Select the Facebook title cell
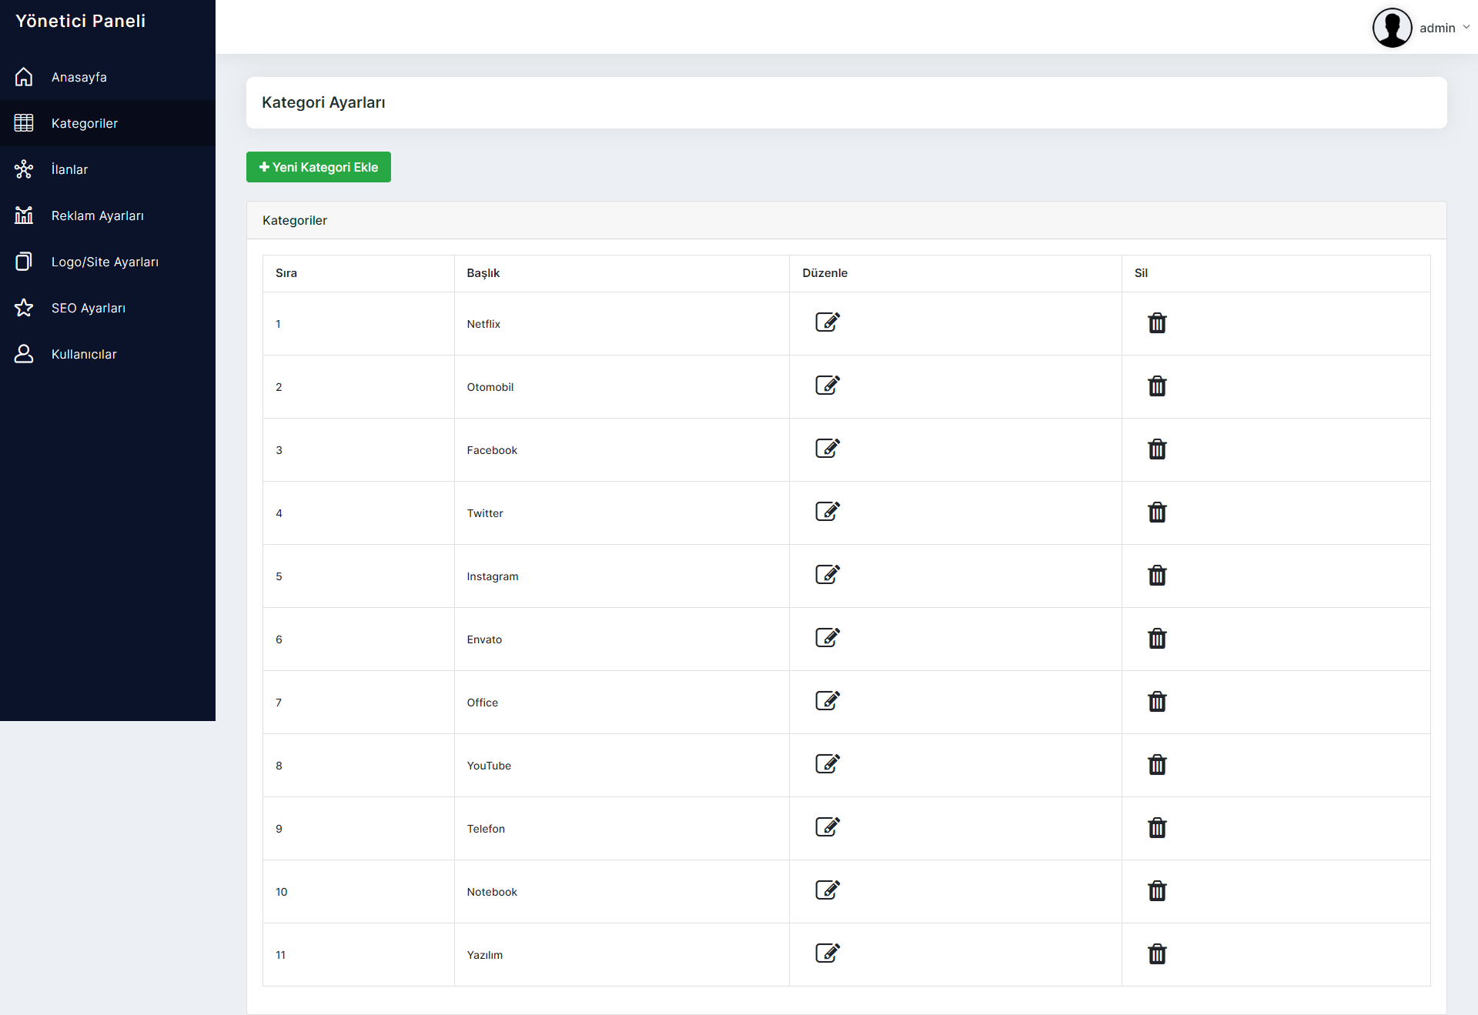This screenshot has width=1478, height=1015. (622, 450)
